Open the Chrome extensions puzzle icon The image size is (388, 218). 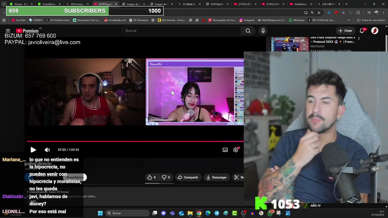coord(358,13)
